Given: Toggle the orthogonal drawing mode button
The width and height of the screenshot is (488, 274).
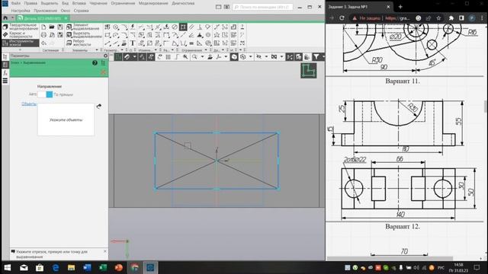Looking at the screenshot, I should (x=177, y=57).
